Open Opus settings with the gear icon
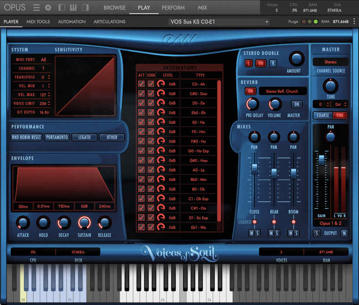Screen dimensions: 359x305 tap(48, 7)
